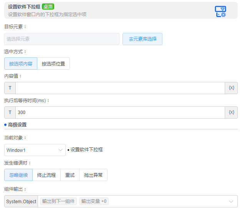The width and height of the screenshot is (242, 212).
Task: Select 按选项位置 selection mode
Action: pos(53,64)
